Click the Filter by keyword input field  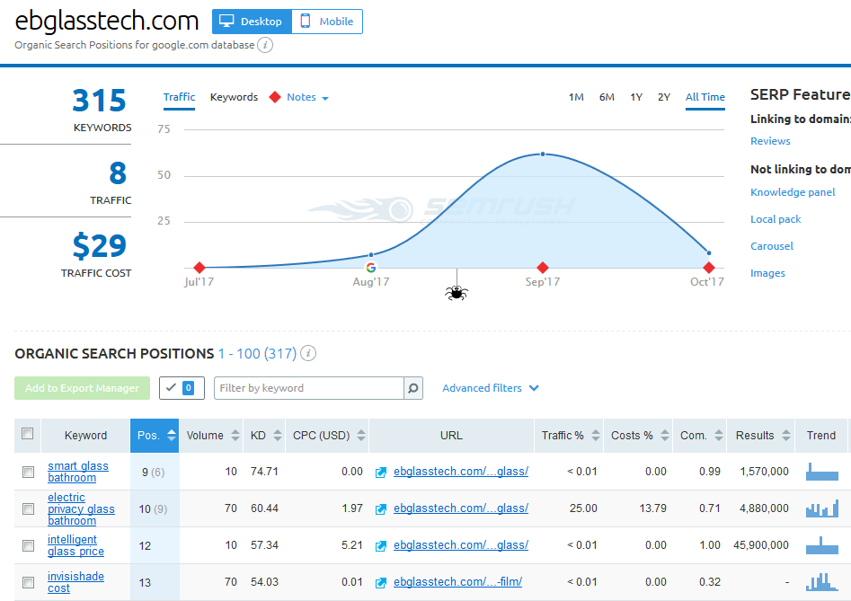[309, 388]
